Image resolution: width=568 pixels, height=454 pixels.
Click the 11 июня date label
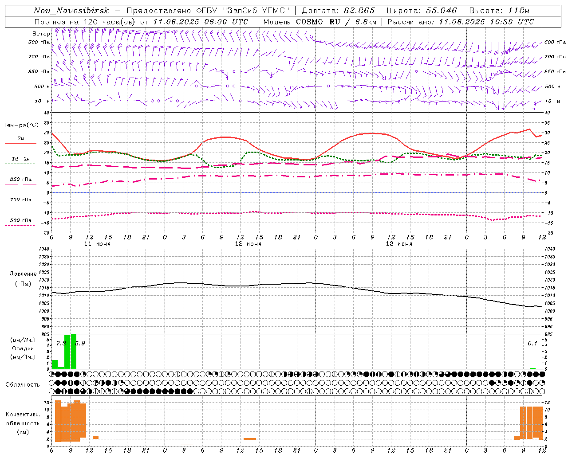click(97, 244)
